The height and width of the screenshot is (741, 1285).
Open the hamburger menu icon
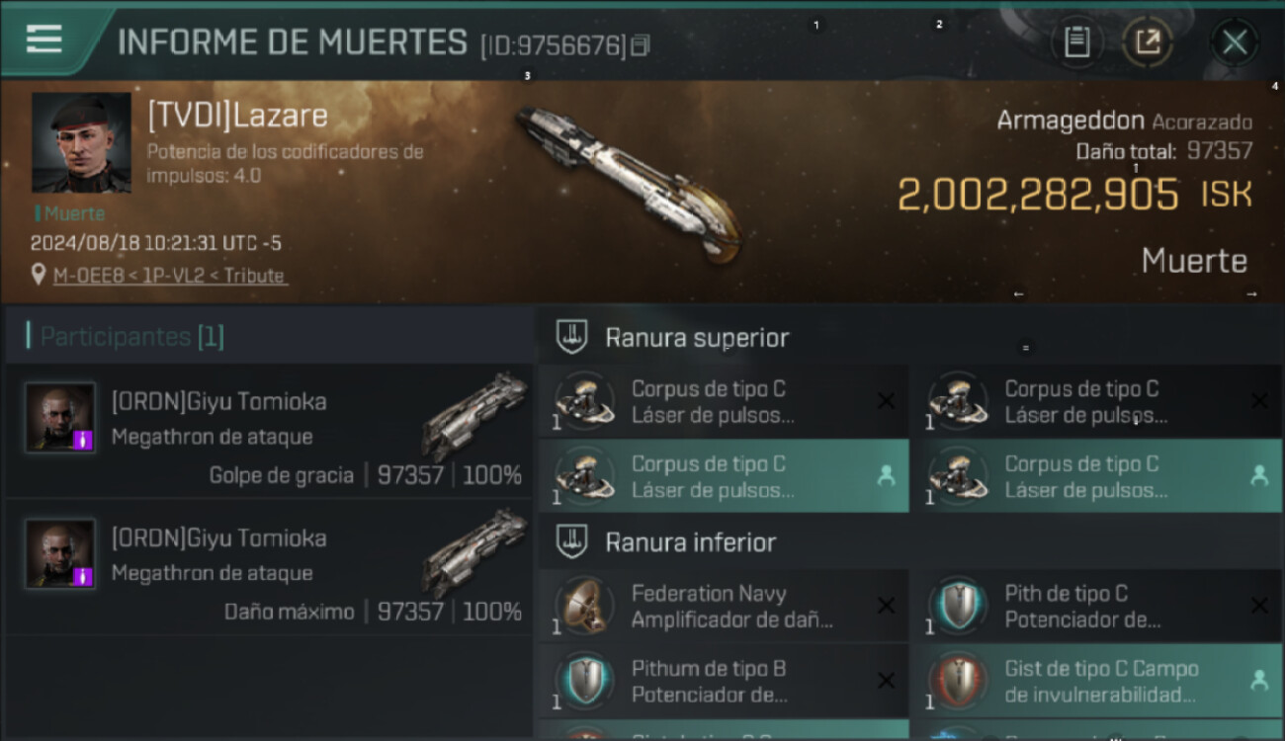tap(44, 39)
